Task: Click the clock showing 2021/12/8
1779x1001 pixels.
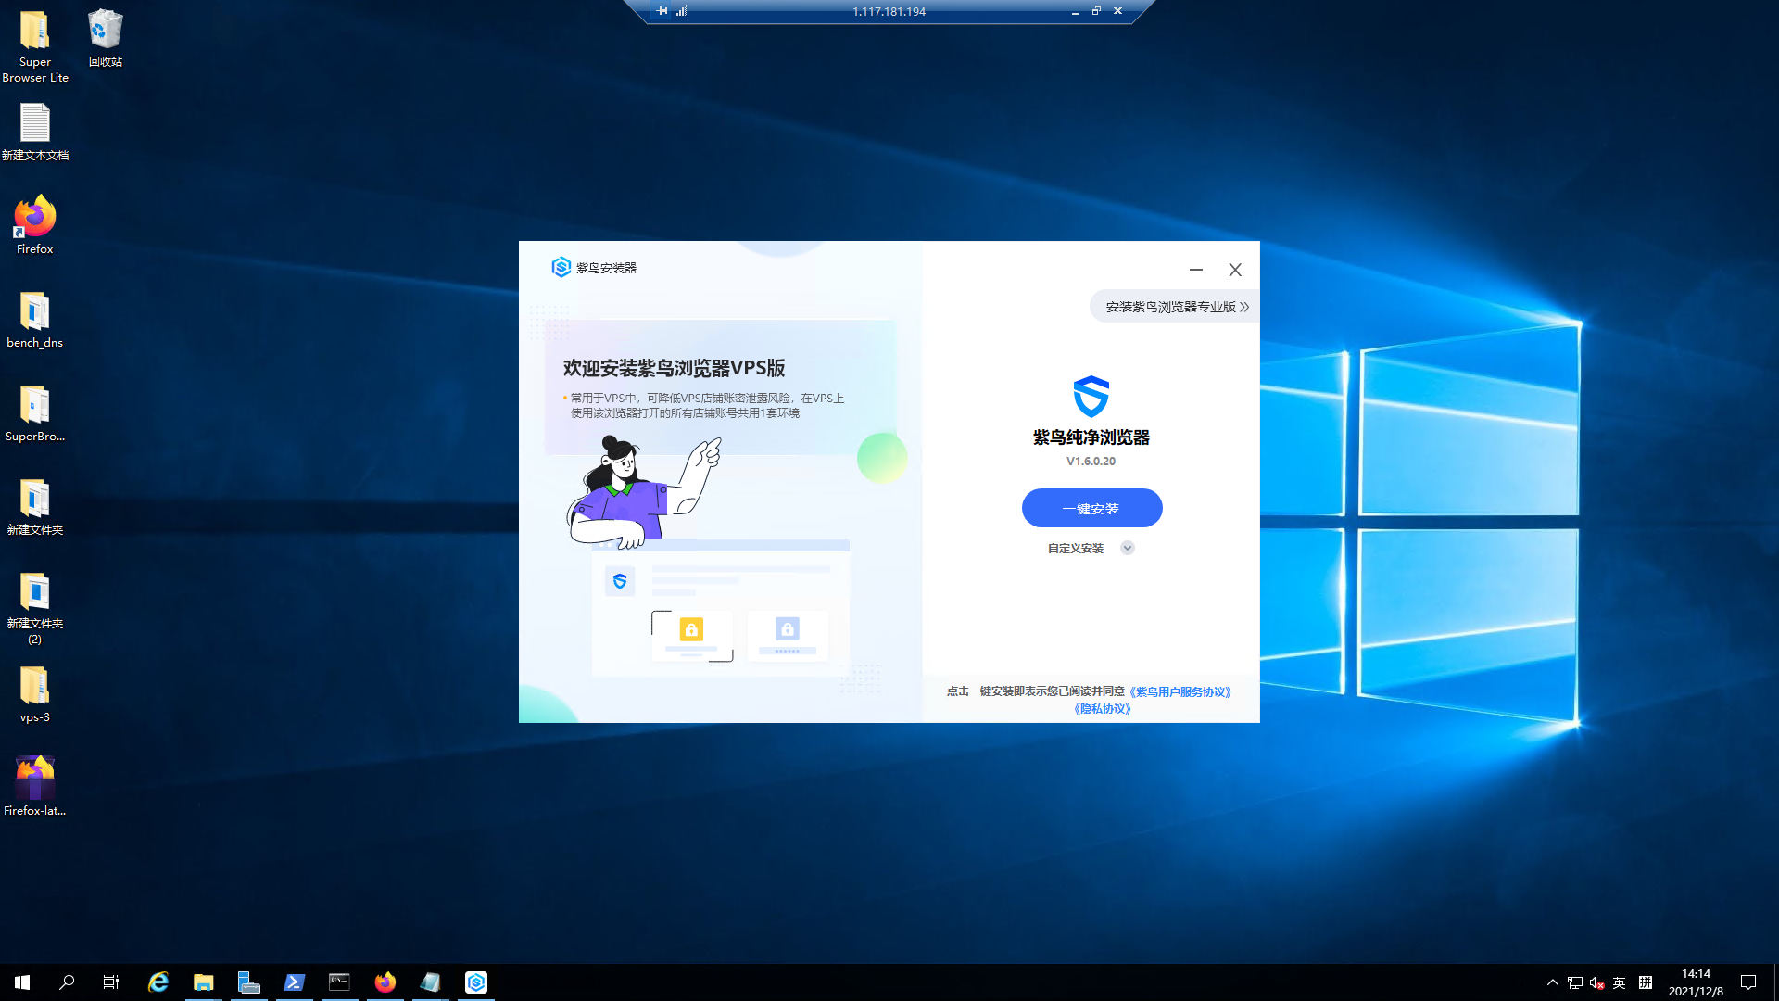Action: click(x=1697, y=982)
